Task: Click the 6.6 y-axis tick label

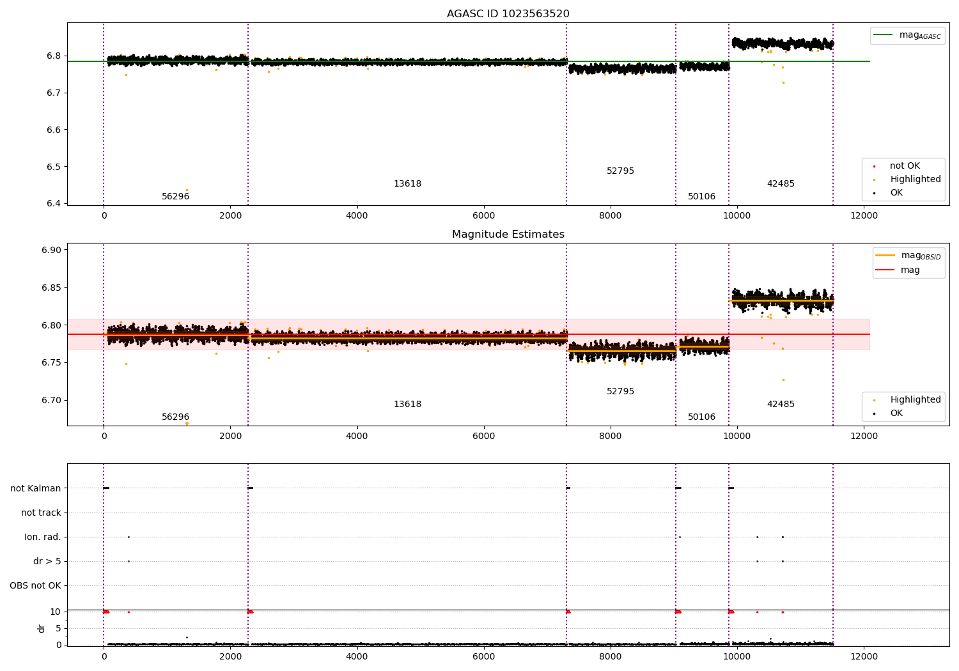Action: tap(53, 130)
